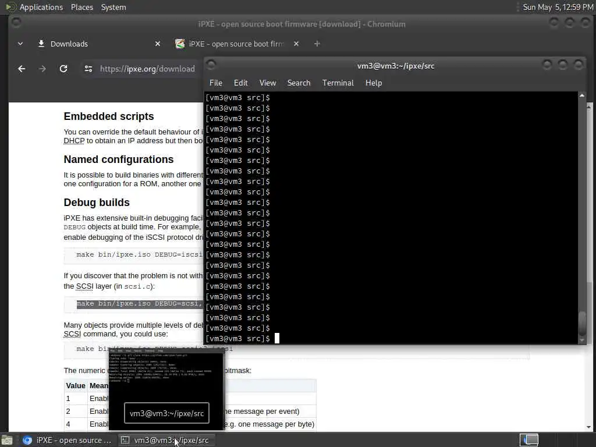Click the DHCP abbreviation on the page
596x447 pixels.
74,141
